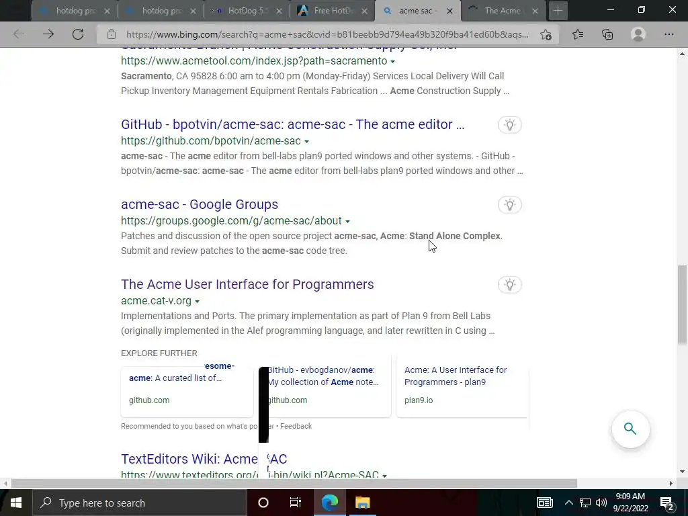
Task: Open News and interests taskbar icon
Action: pos(544,503)
